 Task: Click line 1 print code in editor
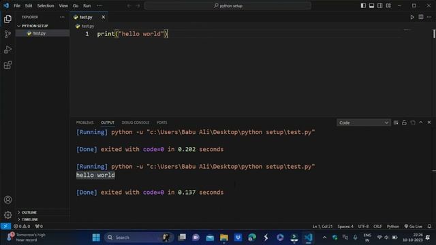132,34
